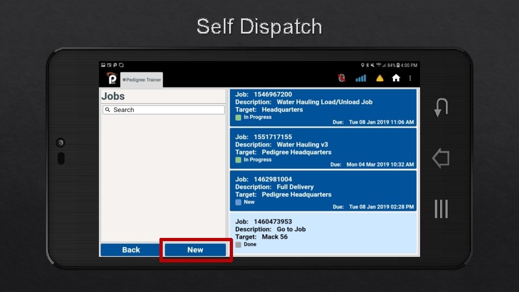Open job 1462981004 Full Delivery
Screen dimensions: 519x292
[x=323, y=191]
